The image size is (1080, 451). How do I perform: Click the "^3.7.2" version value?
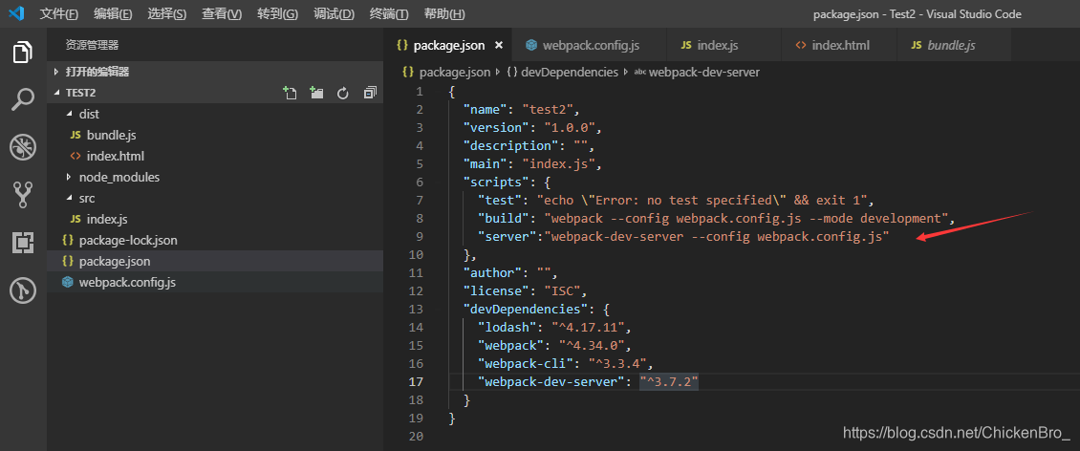669,381
